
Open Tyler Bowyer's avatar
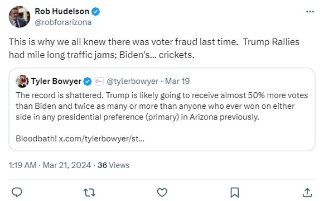pyautogui.click(x=22, y=82)
